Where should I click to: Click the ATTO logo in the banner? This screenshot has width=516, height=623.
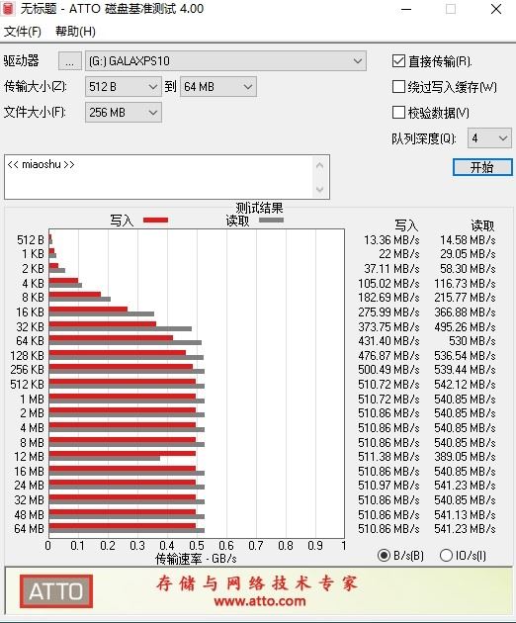56,591
